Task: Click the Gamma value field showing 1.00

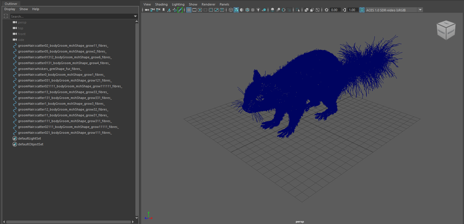Action: (353, 10)
